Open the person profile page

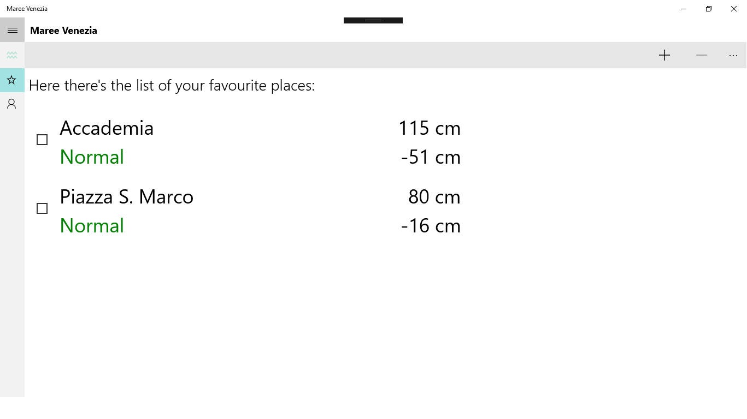[x=12, y=104]
